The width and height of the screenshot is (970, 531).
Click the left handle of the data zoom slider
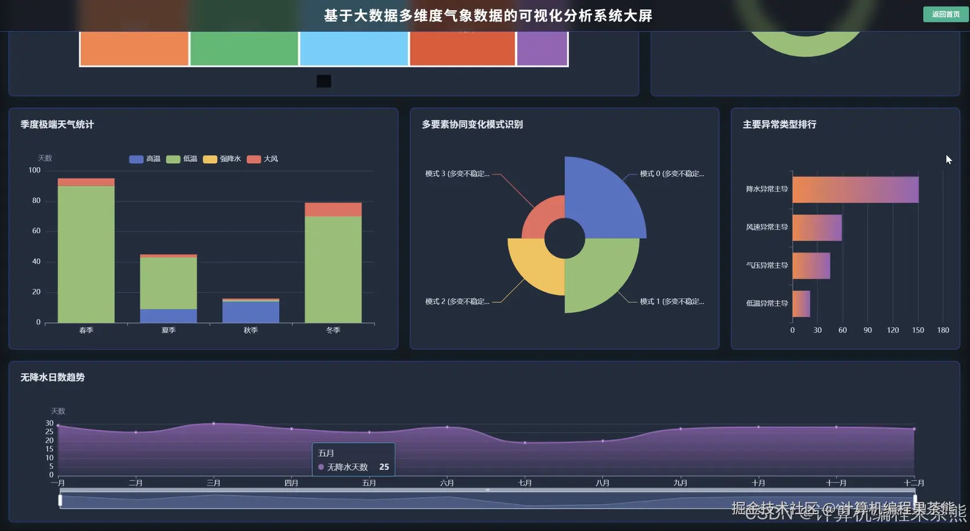[x=60, y=499]
